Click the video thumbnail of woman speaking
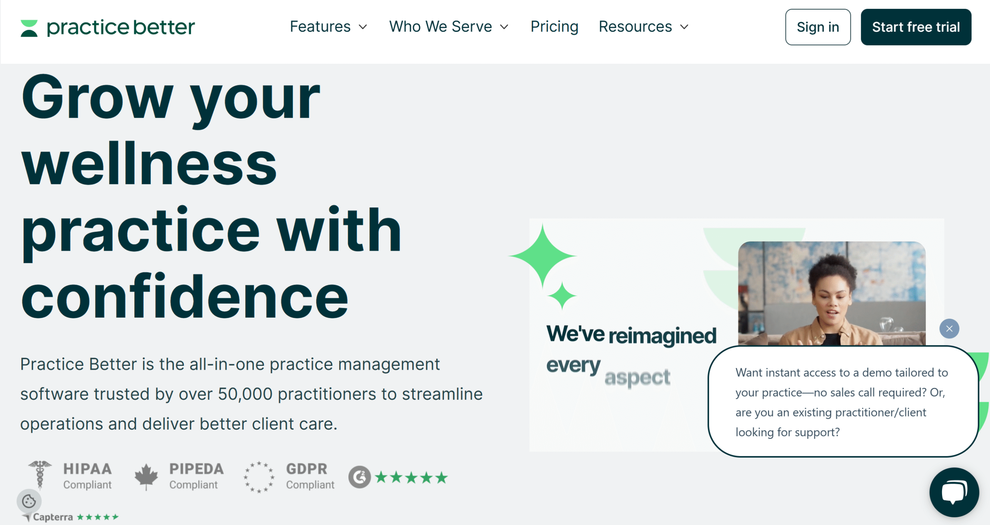990x525 pixels. tap(831, 294)
